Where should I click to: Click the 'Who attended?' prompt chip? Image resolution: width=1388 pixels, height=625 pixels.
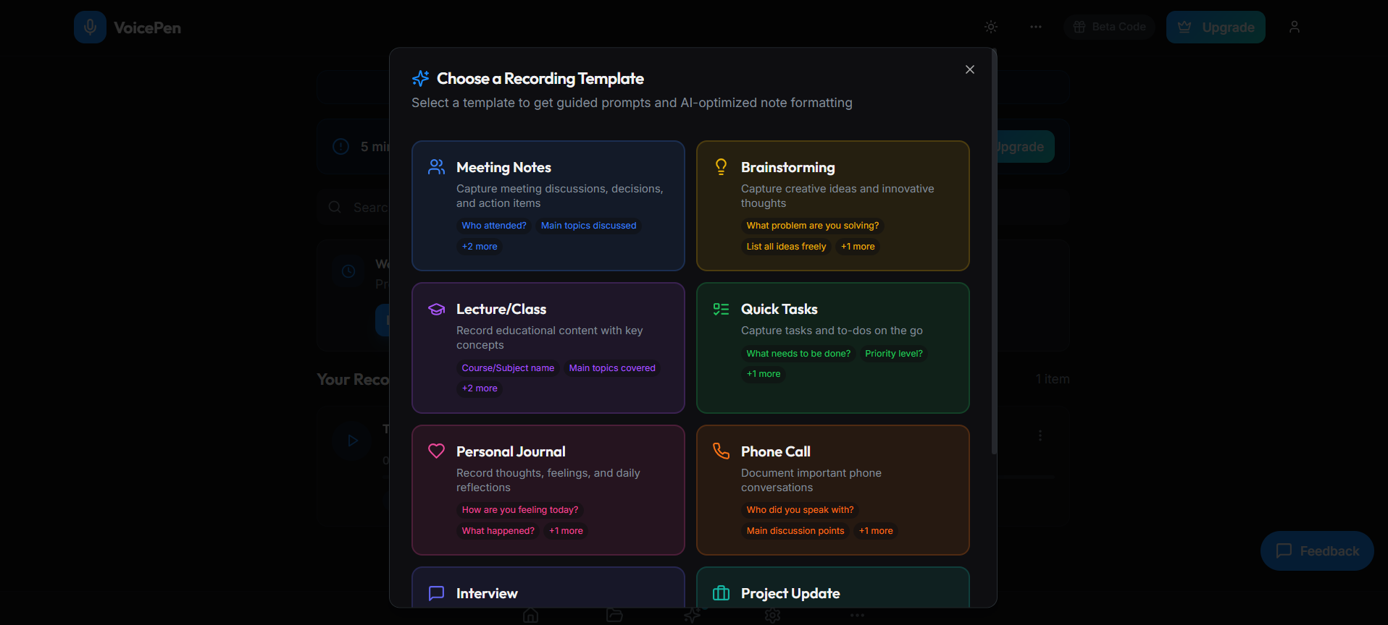(494, 226)
